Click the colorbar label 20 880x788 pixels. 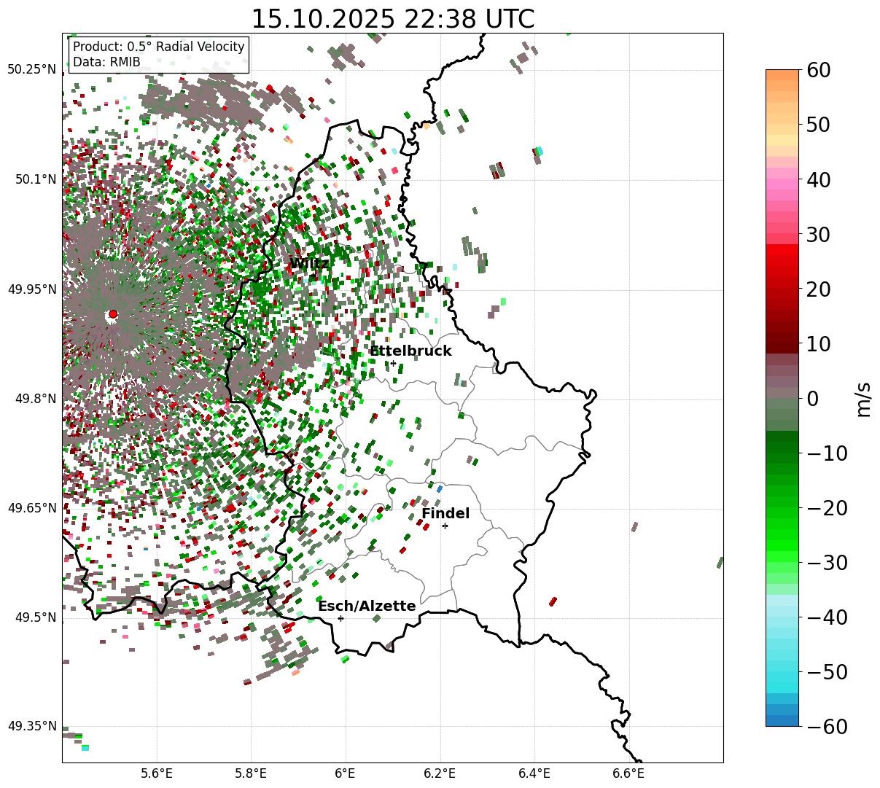(819, 289)
